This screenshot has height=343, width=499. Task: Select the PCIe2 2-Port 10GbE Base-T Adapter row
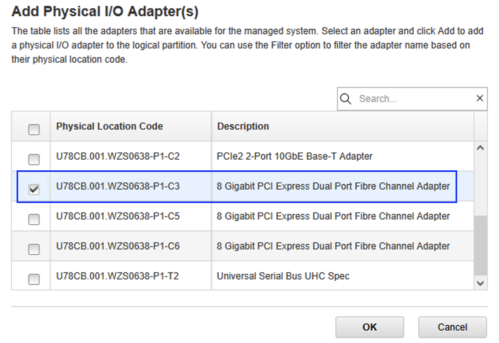(x=294, y=157)
